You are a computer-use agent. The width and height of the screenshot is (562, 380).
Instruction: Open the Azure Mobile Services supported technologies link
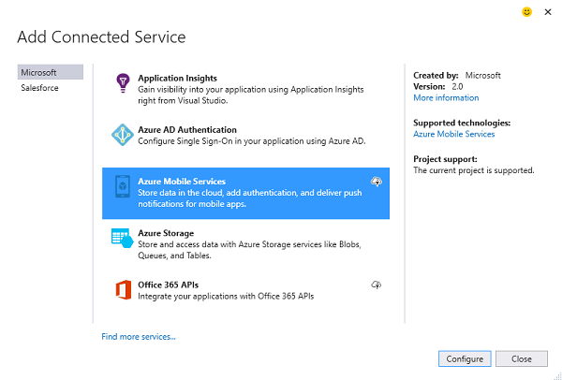453,134
